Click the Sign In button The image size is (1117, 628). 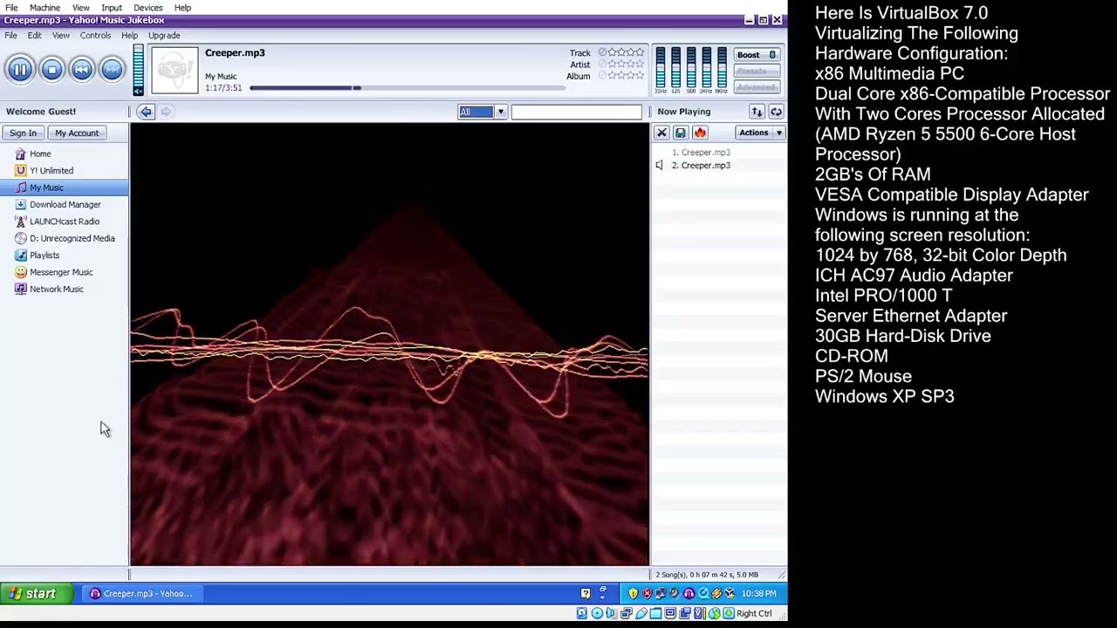point(23,133)
